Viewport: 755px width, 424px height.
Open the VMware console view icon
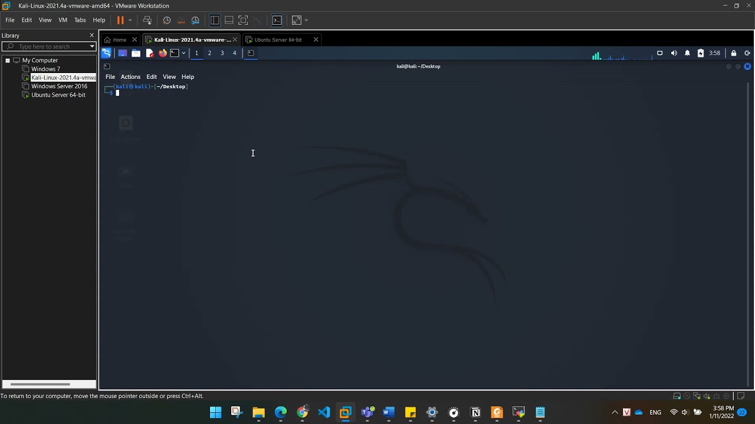(x=277, y=20)
